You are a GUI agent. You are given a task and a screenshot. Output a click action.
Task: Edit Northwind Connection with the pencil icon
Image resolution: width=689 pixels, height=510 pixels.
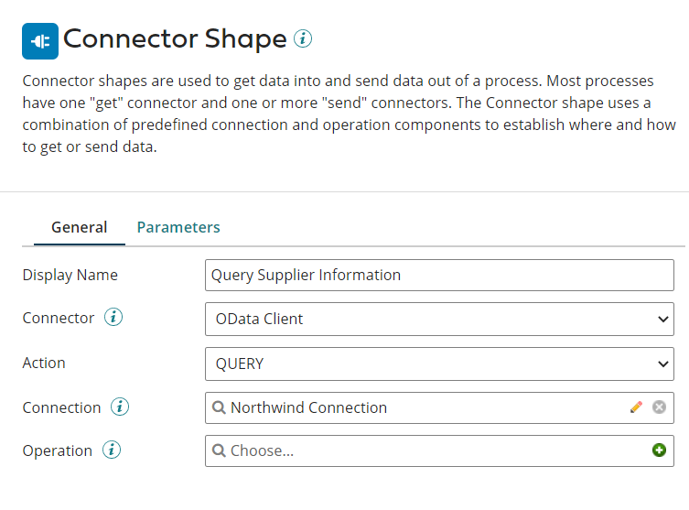[x=637, y=407]
